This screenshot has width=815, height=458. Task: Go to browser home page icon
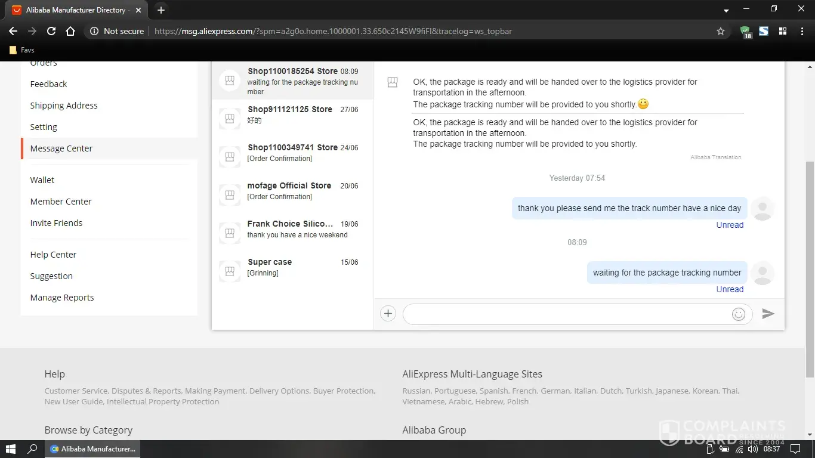pyautogui.click(x=70, y=31)
